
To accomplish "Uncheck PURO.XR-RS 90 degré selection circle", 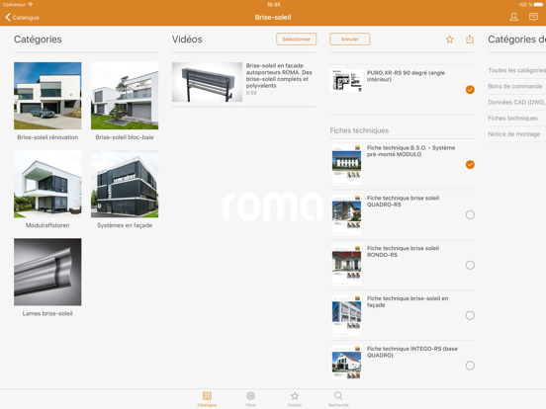I will (470, 90).
